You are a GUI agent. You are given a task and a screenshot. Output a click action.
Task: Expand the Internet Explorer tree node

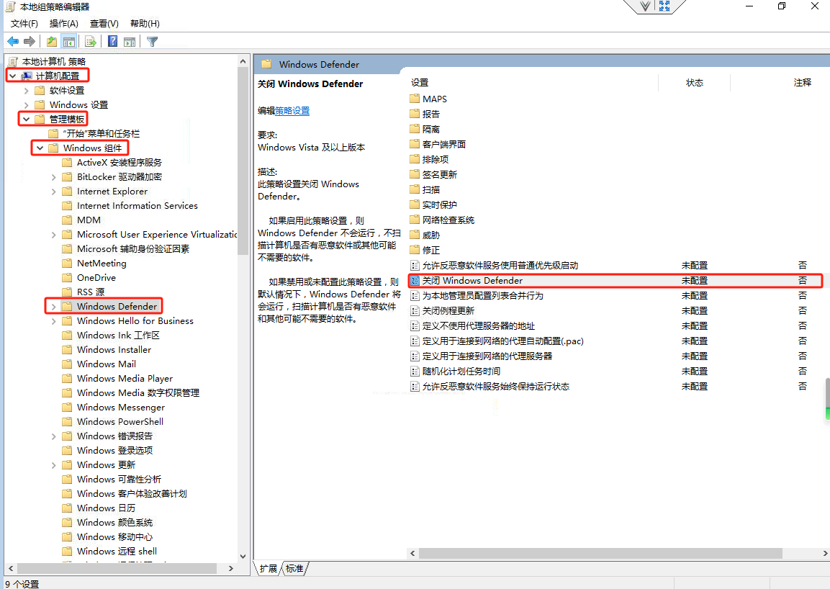[x=54, y=192]
